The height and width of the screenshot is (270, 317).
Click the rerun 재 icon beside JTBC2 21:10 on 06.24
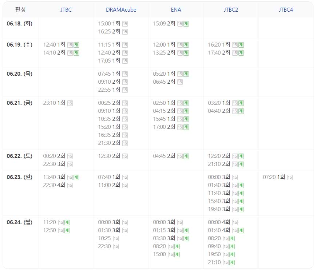(x=232, y=262)
